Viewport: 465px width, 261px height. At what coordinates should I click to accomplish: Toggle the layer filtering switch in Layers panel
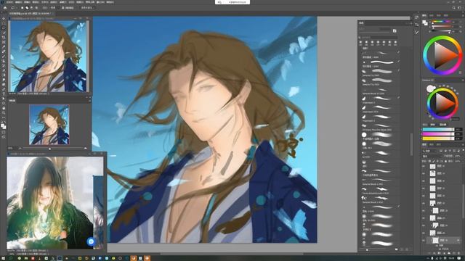(x=463, y=151)
